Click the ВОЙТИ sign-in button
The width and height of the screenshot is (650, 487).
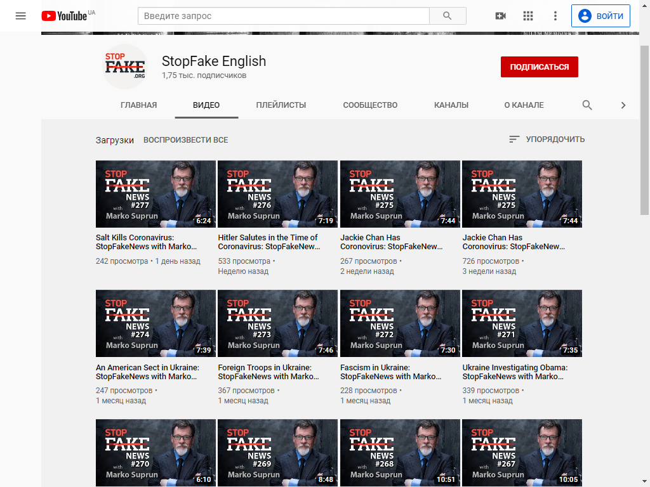click(600, 16)
